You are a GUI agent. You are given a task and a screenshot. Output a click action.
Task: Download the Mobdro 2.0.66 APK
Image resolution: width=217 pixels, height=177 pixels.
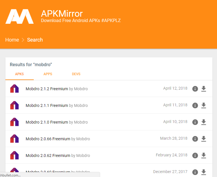[204, 139]
